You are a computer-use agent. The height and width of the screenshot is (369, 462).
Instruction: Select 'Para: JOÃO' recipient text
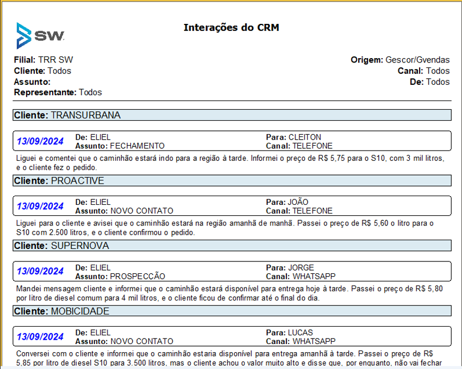(287, 202)
